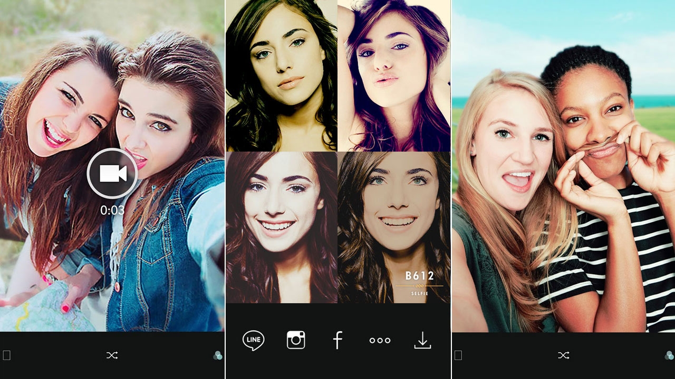The height and width of the screenshot is (379, 675).
Task: Tap rectangle layout icon in left panel
Action: coord(7,355)
